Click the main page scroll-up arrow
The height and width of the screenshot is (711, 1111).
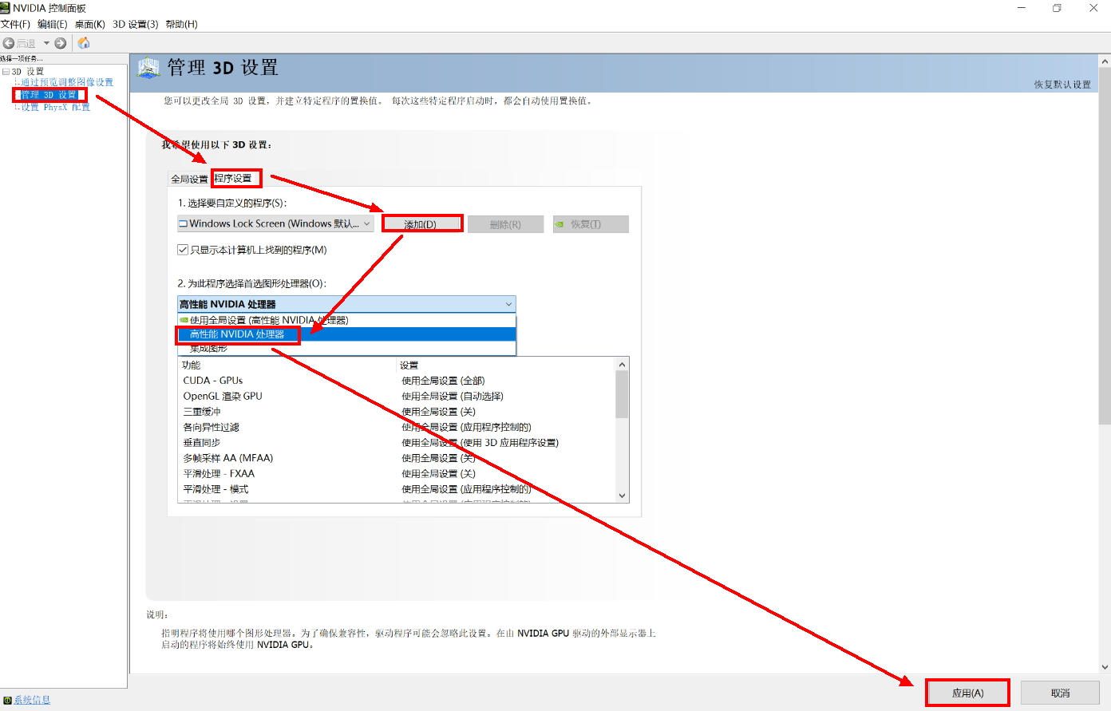click(x=1105, y=61)
